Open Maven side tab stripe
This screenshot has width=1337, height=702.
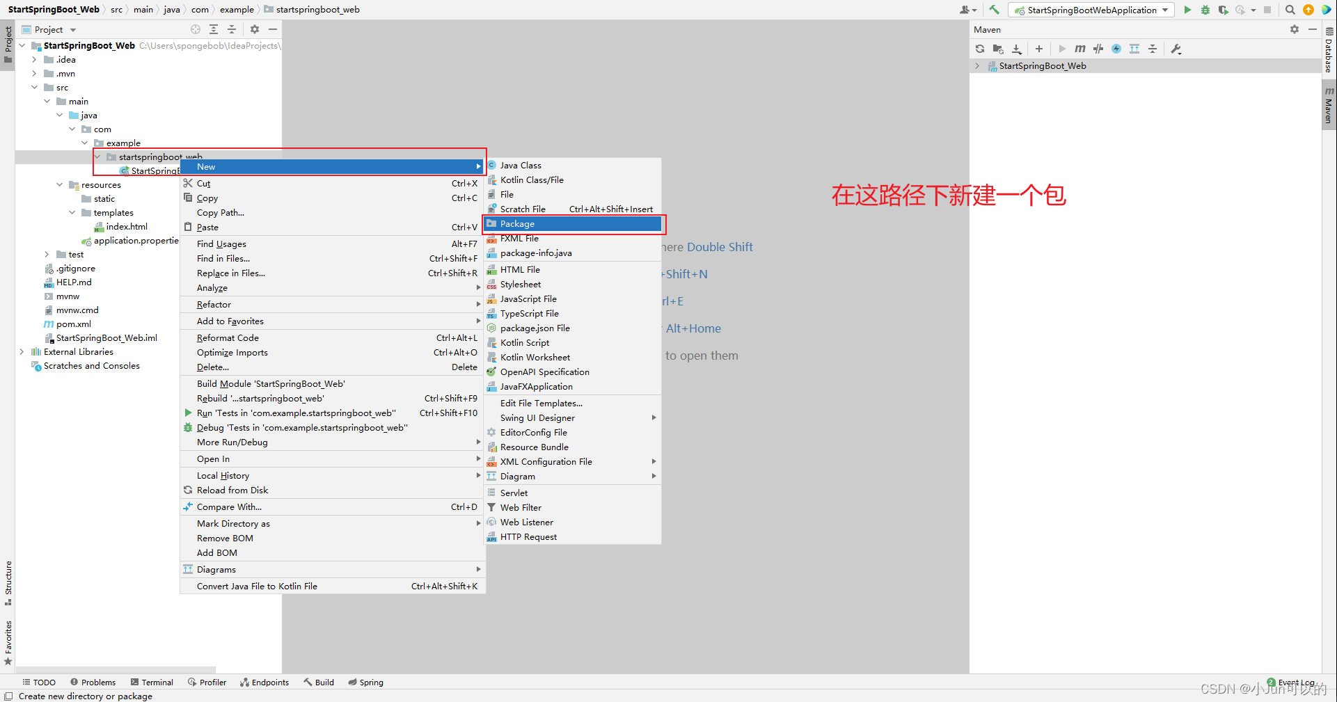point(1329,106)
